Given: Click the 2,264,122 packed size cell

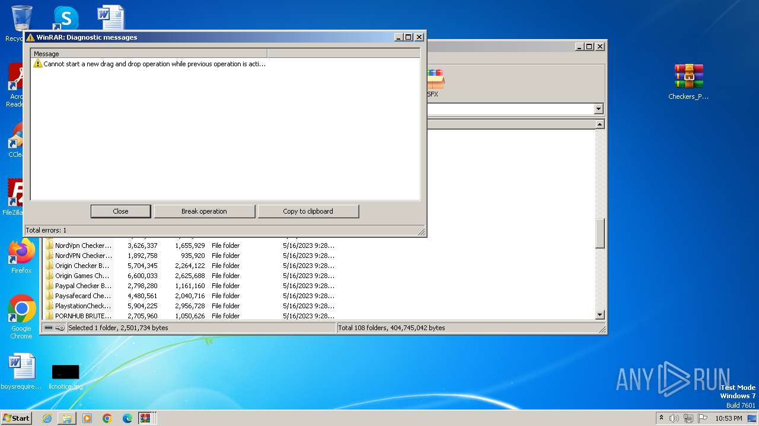Looking at the screenshot, I should pyautogui.click(x=190, y=266).
